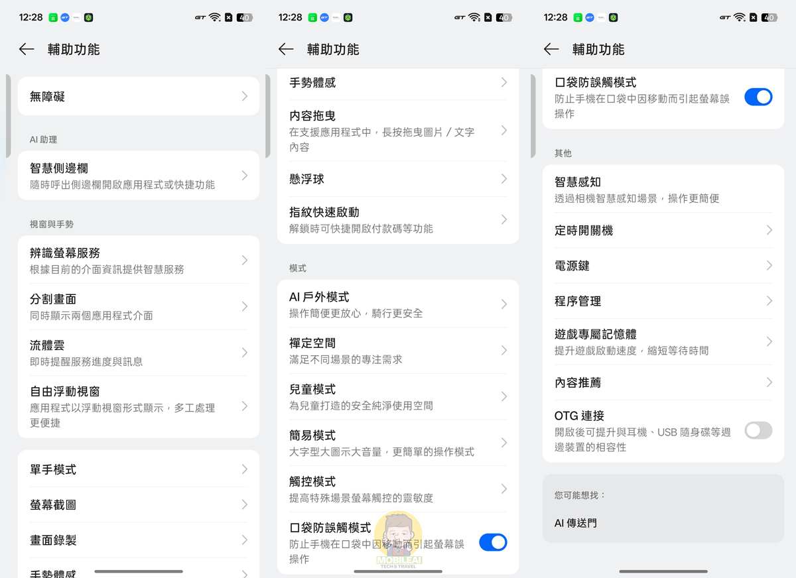Tap battery indicator in right screen status bar
The image size is (796, 578).
pos(769,18)
